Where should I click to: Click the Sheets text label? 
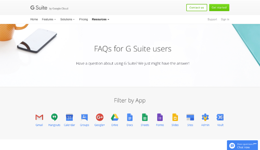[145, 125]
